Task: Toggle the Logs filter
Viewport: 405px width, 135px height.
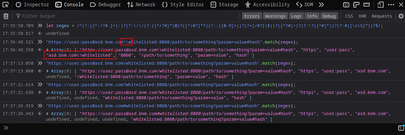Action: coord(296,16)
